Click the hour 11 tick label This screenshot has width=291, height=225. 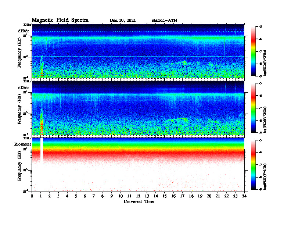(x=129, y=196)
